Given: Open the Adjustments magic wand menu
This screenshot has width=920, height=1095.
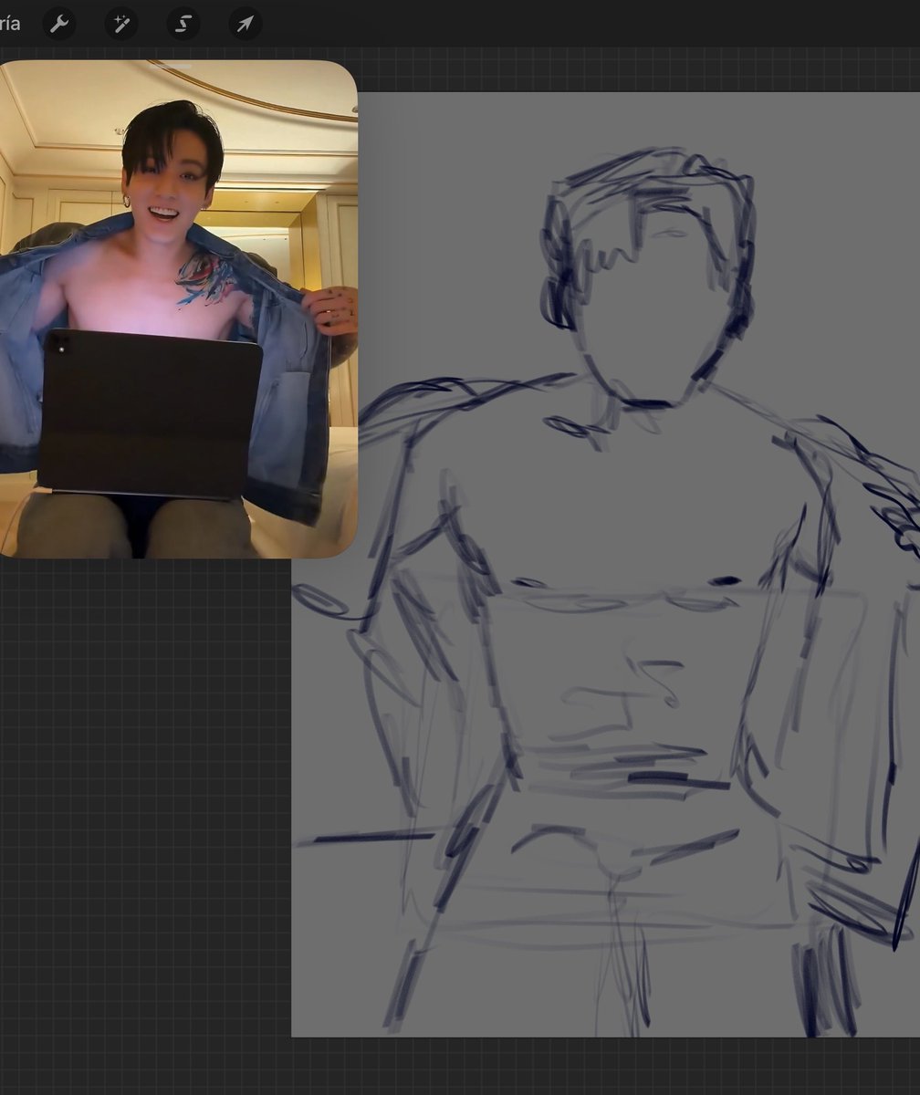Looking at the screenshot, I should 121,24.
